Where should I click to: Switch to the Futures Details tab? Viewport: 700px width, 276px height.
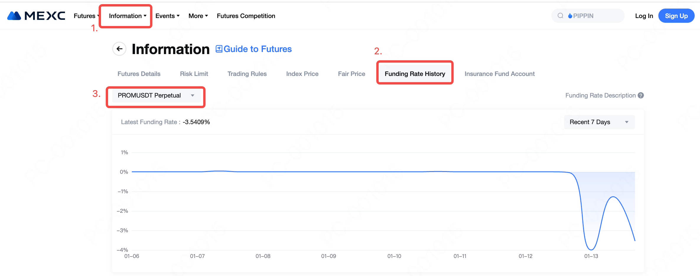(x=139, y=74)
